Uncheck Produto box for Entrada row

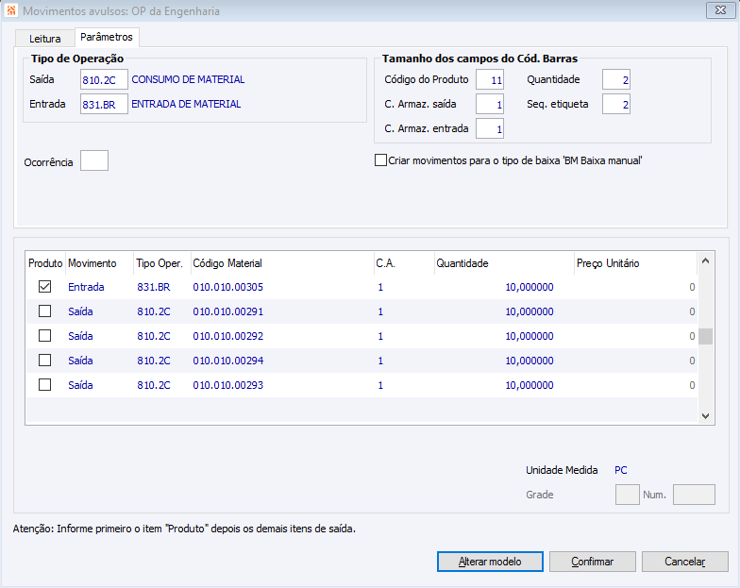[x=44, y=287]
